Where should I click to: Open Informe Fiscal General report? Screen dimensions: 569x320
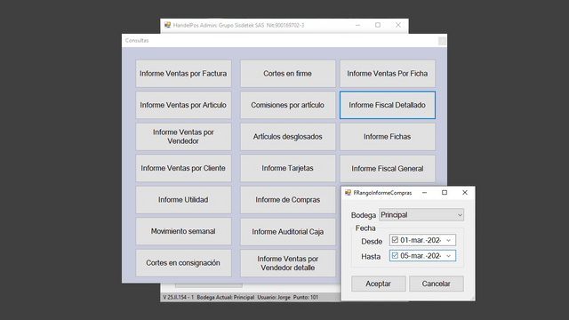pyautogui.click(x=388, y=169)
